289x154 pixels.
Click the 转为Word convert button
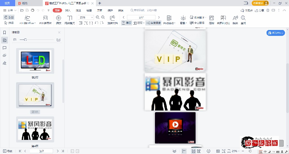point(275,33)
